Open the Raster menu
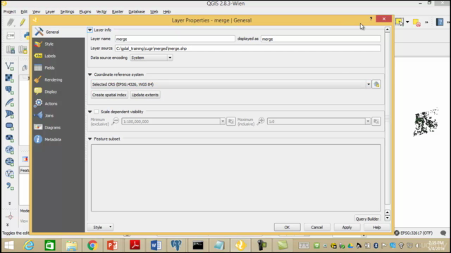 [118, 12]
